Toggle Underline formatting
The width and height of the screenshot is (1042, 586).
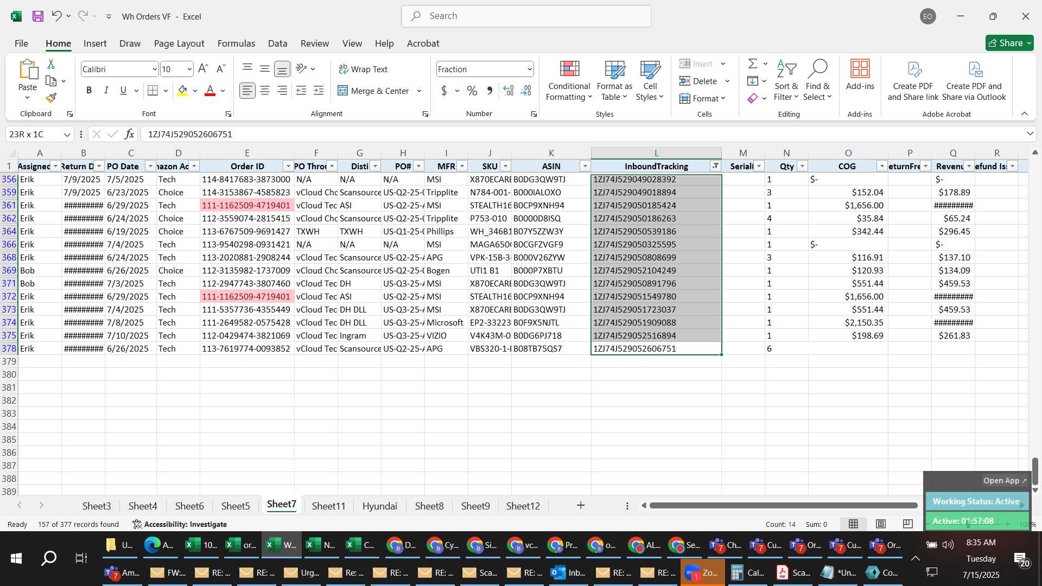(x=123, y=91)
